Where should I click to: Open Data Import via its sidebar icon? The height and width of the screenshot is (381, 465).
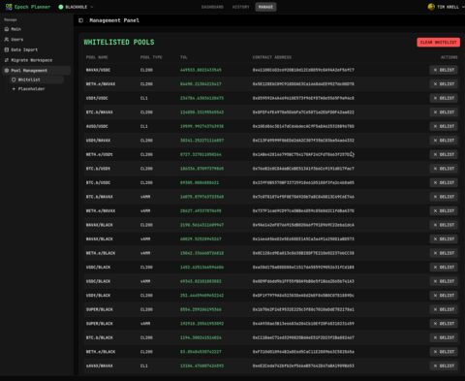click(x=7, y=49)
